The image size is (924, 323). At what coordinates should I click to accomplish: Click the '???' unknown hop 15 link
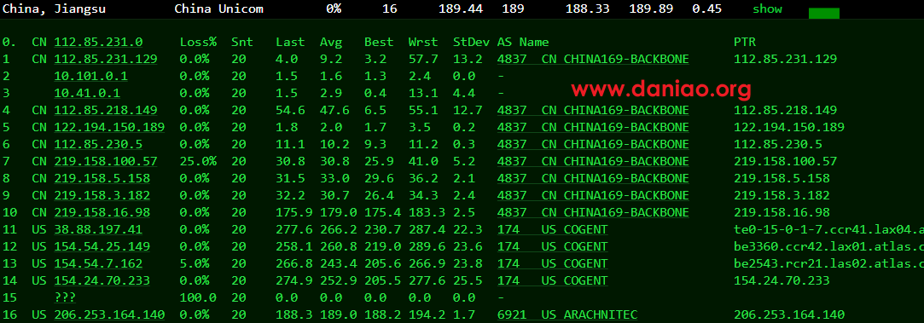coord(65,298)
